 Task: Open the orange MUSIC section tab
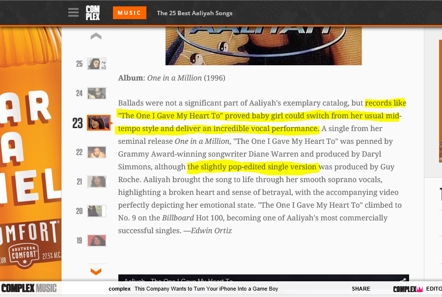[x=129, y=13]
